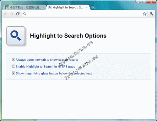The height and width of the screenshot is (121, 157).
Task: Open a new tab with plus button
Action: click(93, 8)
